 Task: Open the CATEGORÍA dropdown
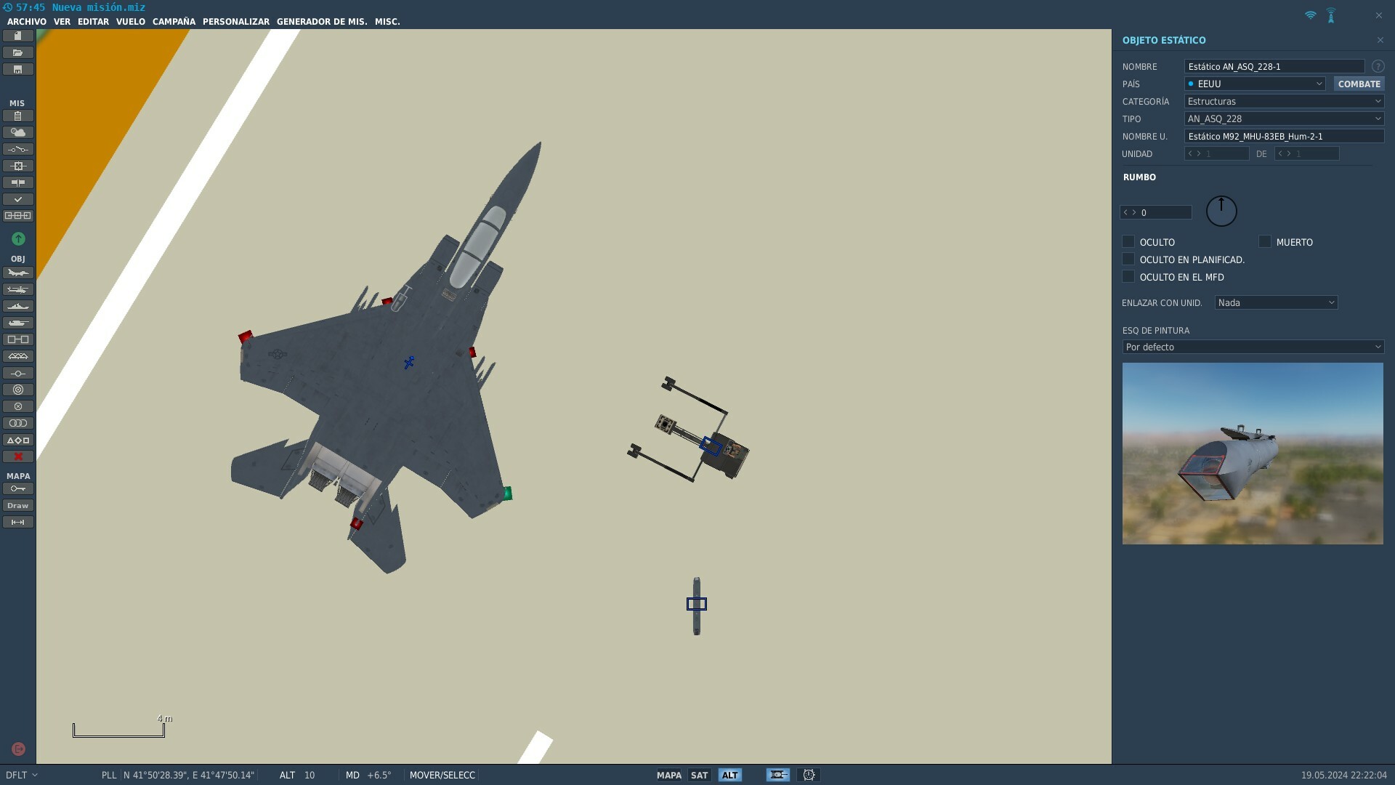[1284, 101]
